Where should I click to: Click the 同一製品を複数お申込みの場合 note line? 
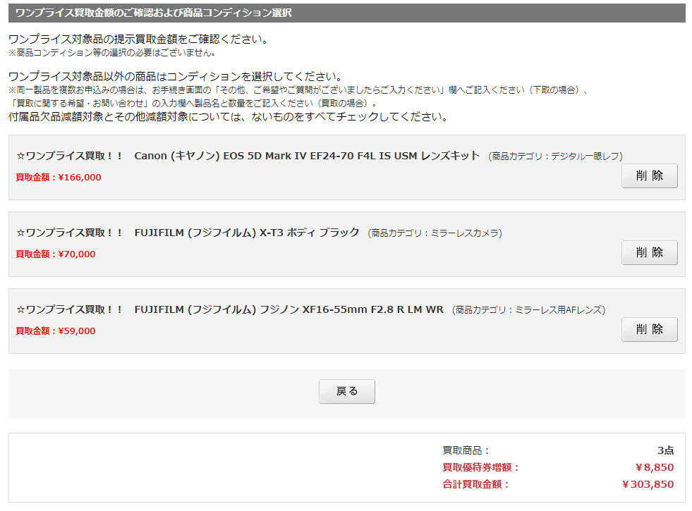(298, 90)
